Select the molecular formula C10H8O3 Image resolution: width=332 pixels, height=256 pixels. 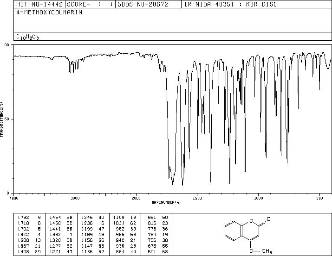(x=27, y=37)
